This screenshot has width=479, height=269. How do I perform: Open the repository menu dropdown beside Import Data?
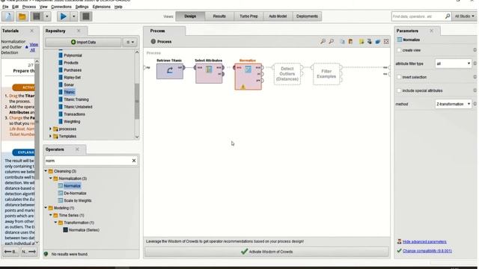pyautogui.click(x=130, y=42)
